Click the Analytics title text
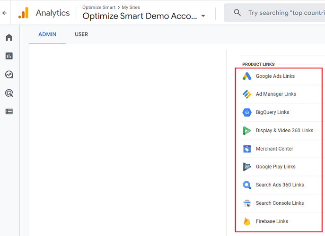325x236 pixels. [53, 13]
